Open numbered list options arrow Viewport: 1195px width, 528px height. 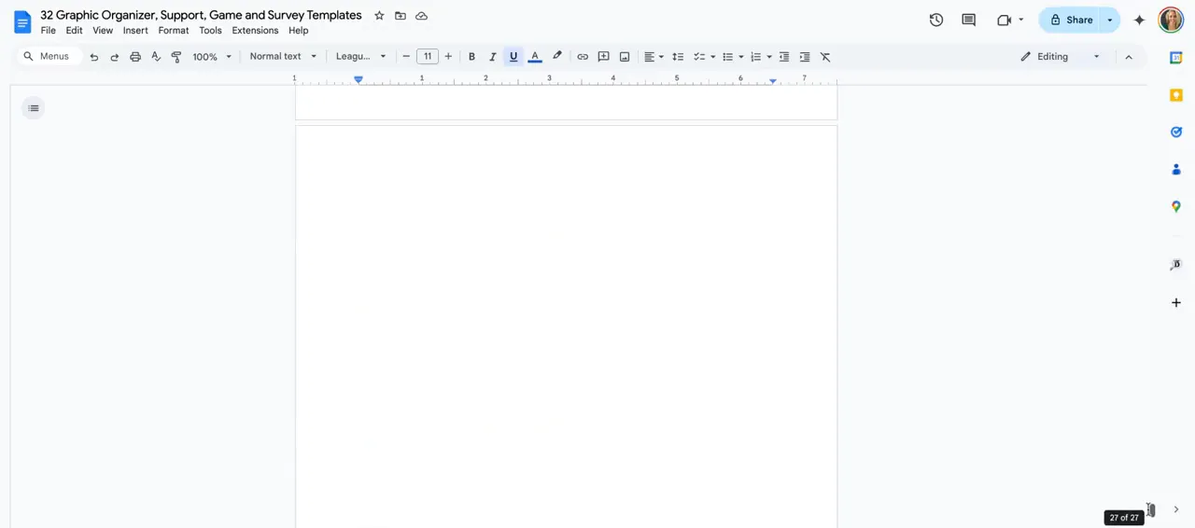tap(769, 57)
